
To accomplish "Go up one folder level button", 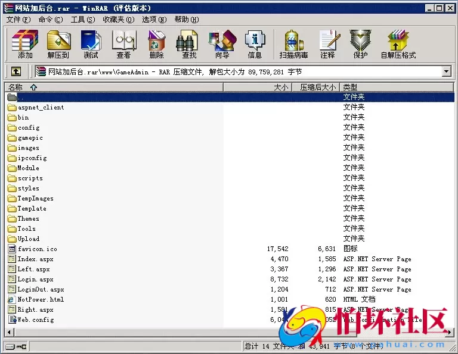I will pos(16,71).
